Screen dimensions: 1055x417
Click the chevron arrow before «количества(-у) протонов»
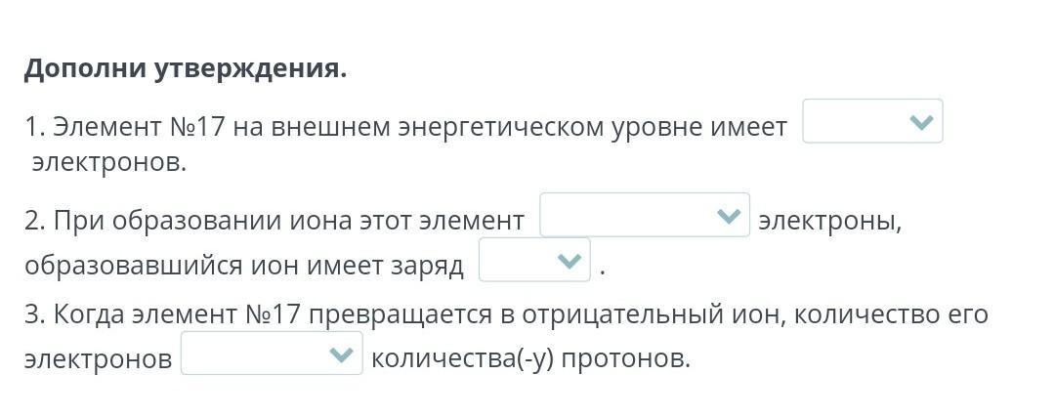coord(342,354)
